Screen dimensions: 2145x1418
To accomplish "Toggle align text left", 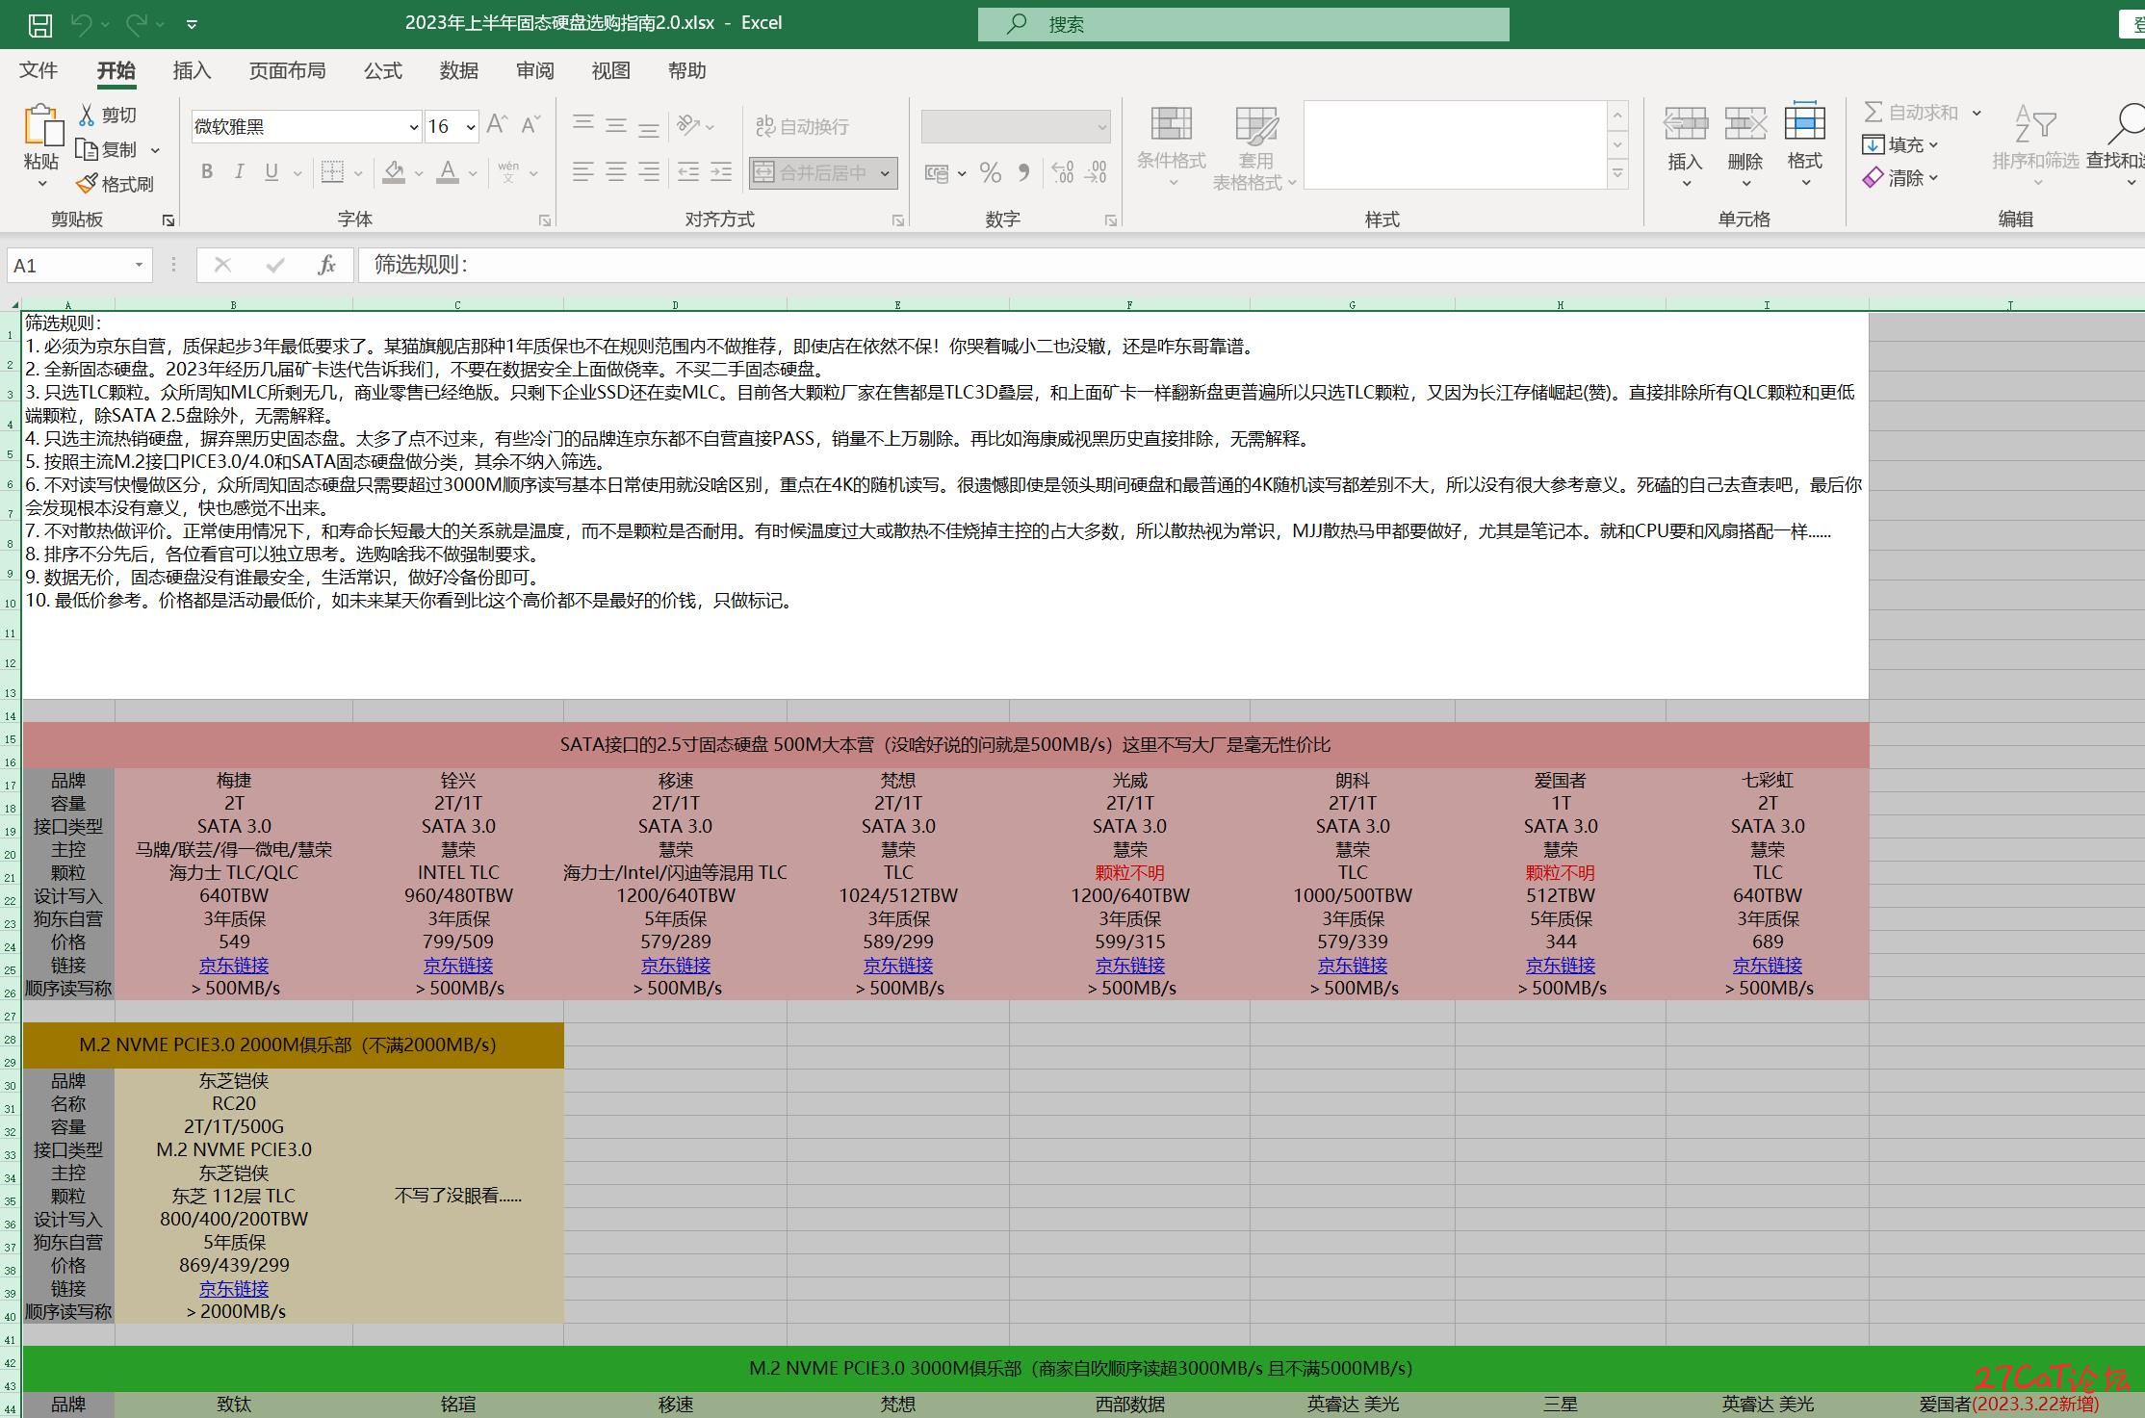I will coord(583,172).
